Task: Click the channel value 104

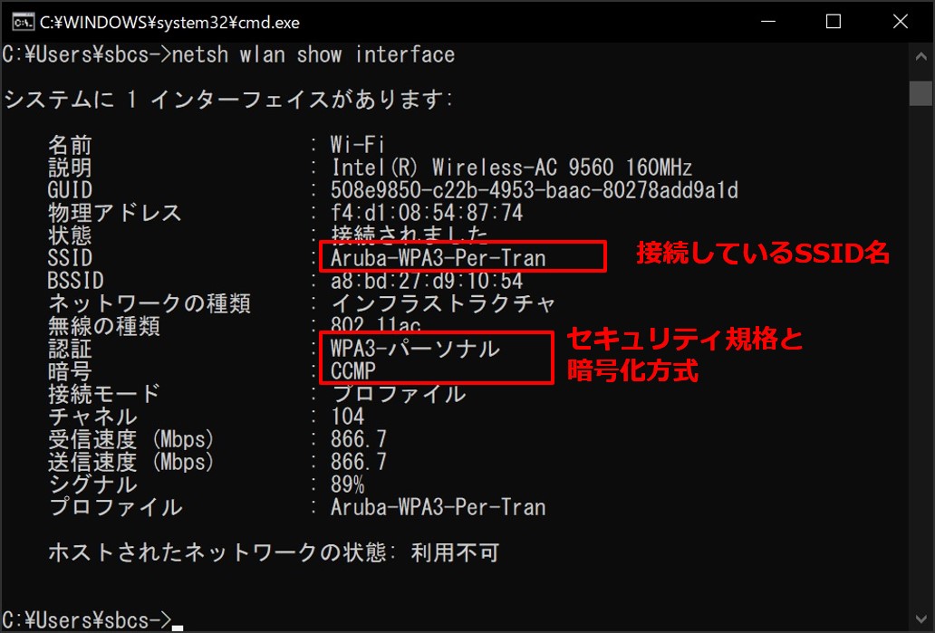Action: [x=348, y=417]
